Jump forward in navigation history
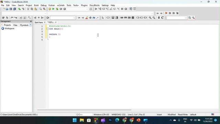The image size is (220, 124). (x=161, y=13)
